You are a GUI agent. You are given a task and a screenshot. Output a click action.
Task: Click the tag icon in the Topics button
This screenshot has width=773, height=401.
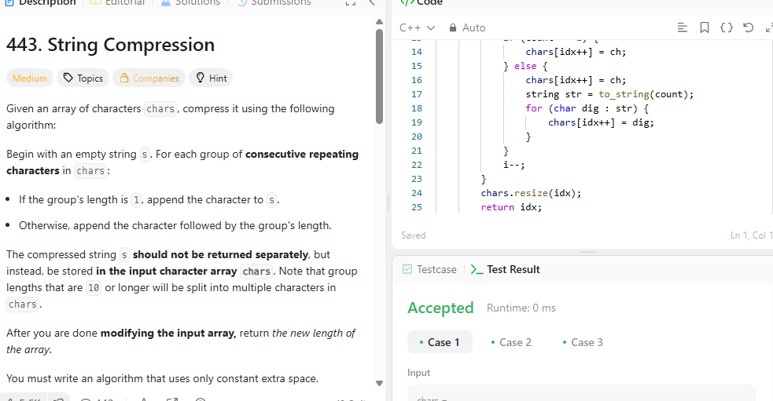pos(68,78)
